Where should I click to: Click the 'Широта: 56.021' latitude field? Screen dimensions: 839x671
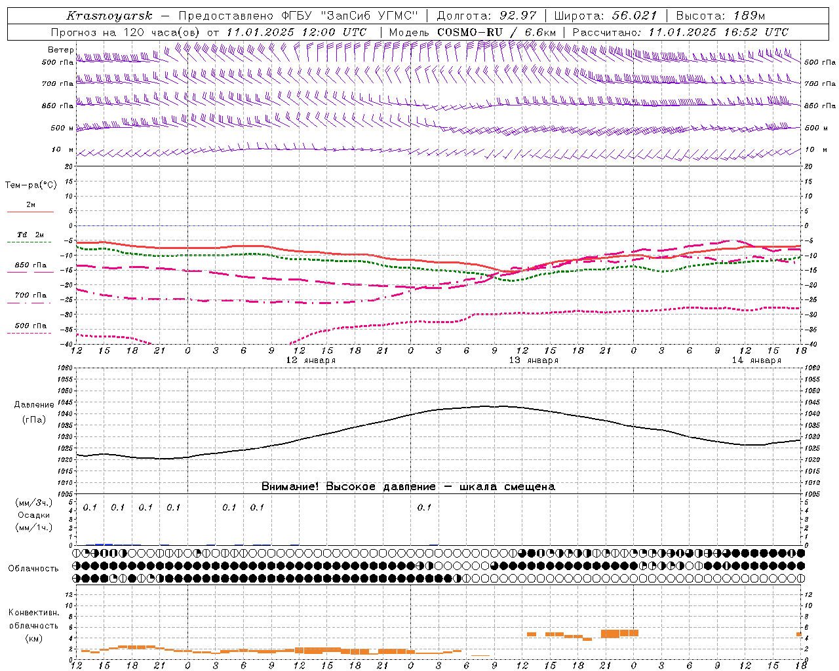(606, 16)
